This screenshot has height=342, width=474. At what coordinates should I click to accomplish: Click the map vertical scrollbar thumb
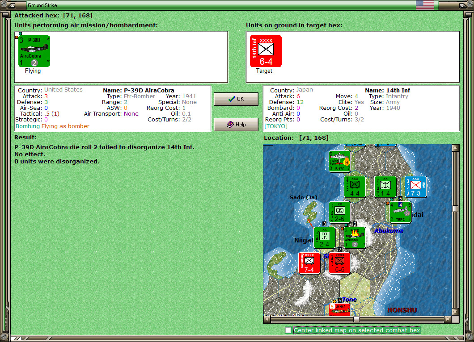click(455, 209)
